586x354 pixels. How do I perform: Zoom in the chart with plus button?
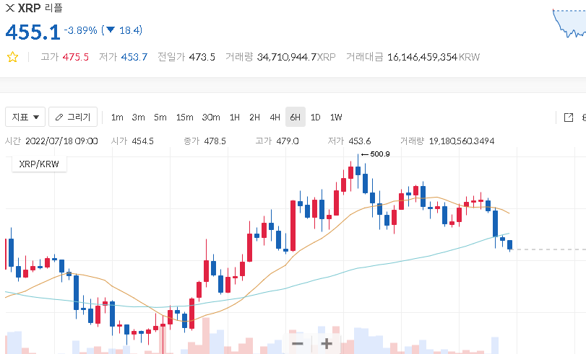(327, 343)
